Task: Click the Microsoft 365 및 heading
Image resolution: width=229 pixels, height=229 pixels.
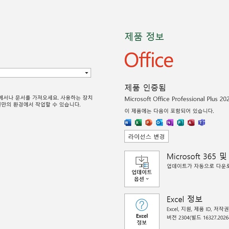Action: (x=197, y=156)
